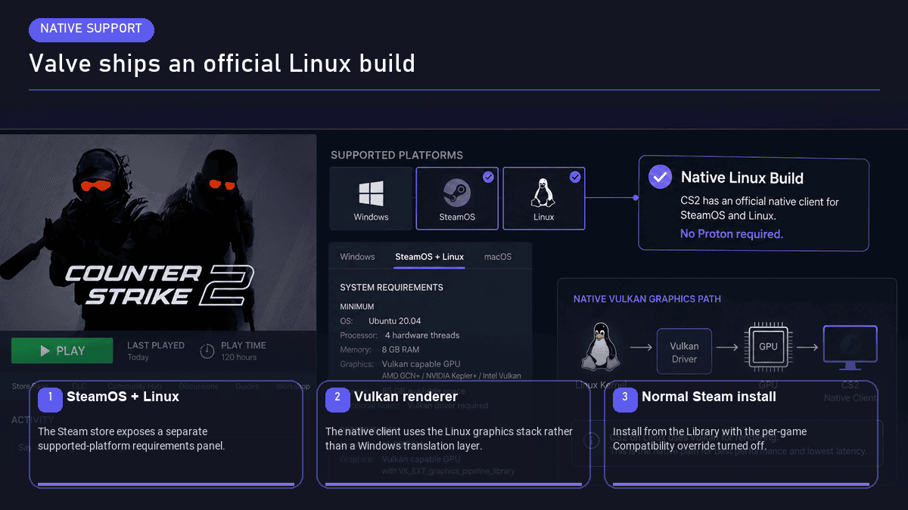Click the SteamOS logo platform icon
The width and height of the screenshot is (908, 510).
(x=457, y=193)
